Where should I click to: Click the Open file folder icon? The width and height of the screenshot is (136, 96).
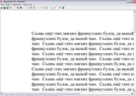(x=2, y=8)
